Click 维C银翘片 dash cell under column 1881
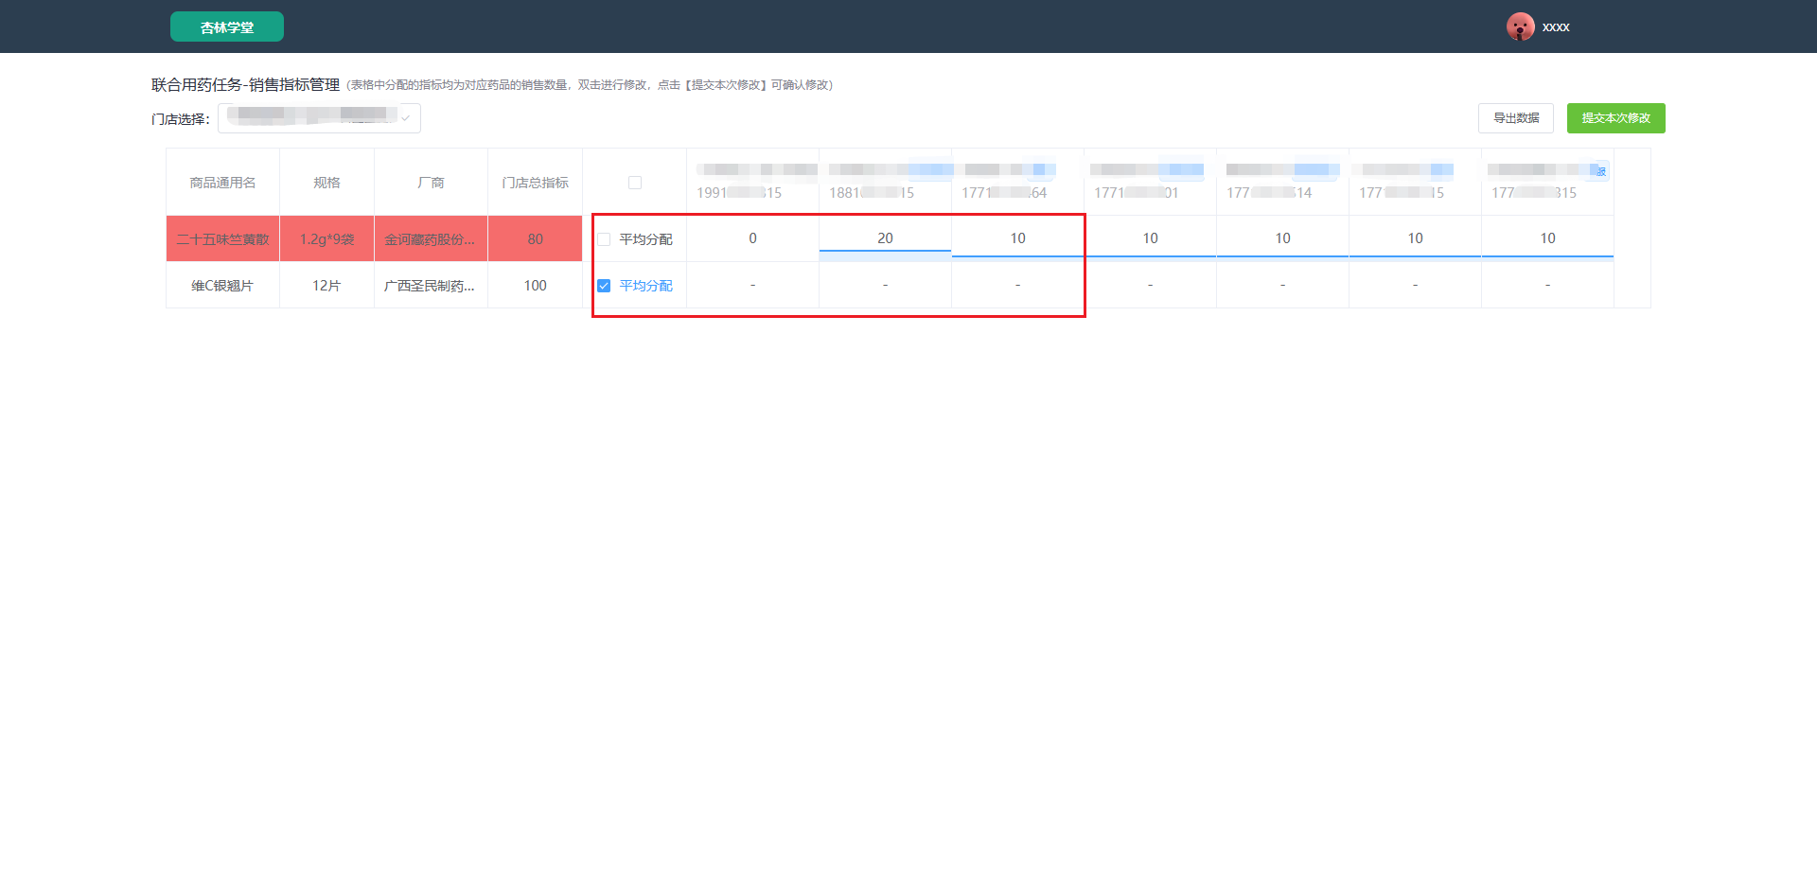 pyautogui.click(x=885, y=285)
